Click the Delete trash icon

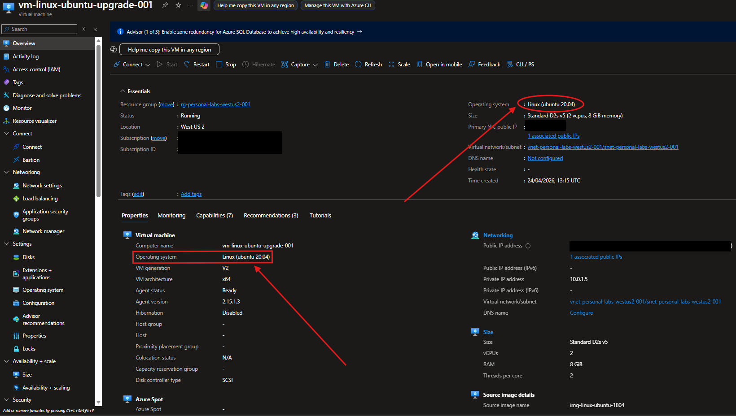click(x=327, y=65)
